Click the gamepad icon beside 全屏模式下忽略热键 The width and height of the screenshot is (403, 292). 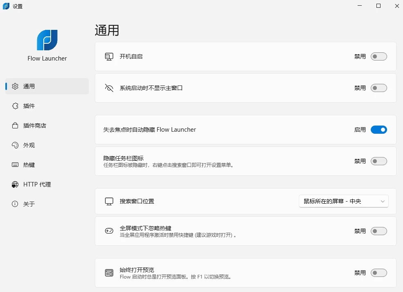click(109, 231)
